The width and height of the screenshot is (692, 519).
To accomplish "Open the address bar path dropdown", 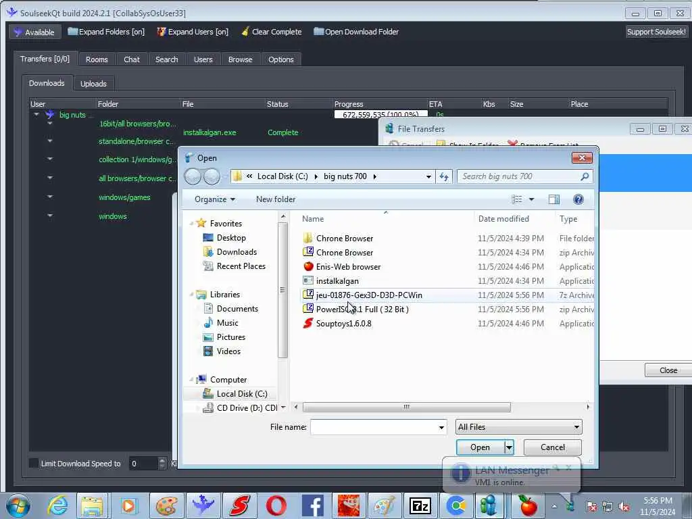I will tap(428, 176).
